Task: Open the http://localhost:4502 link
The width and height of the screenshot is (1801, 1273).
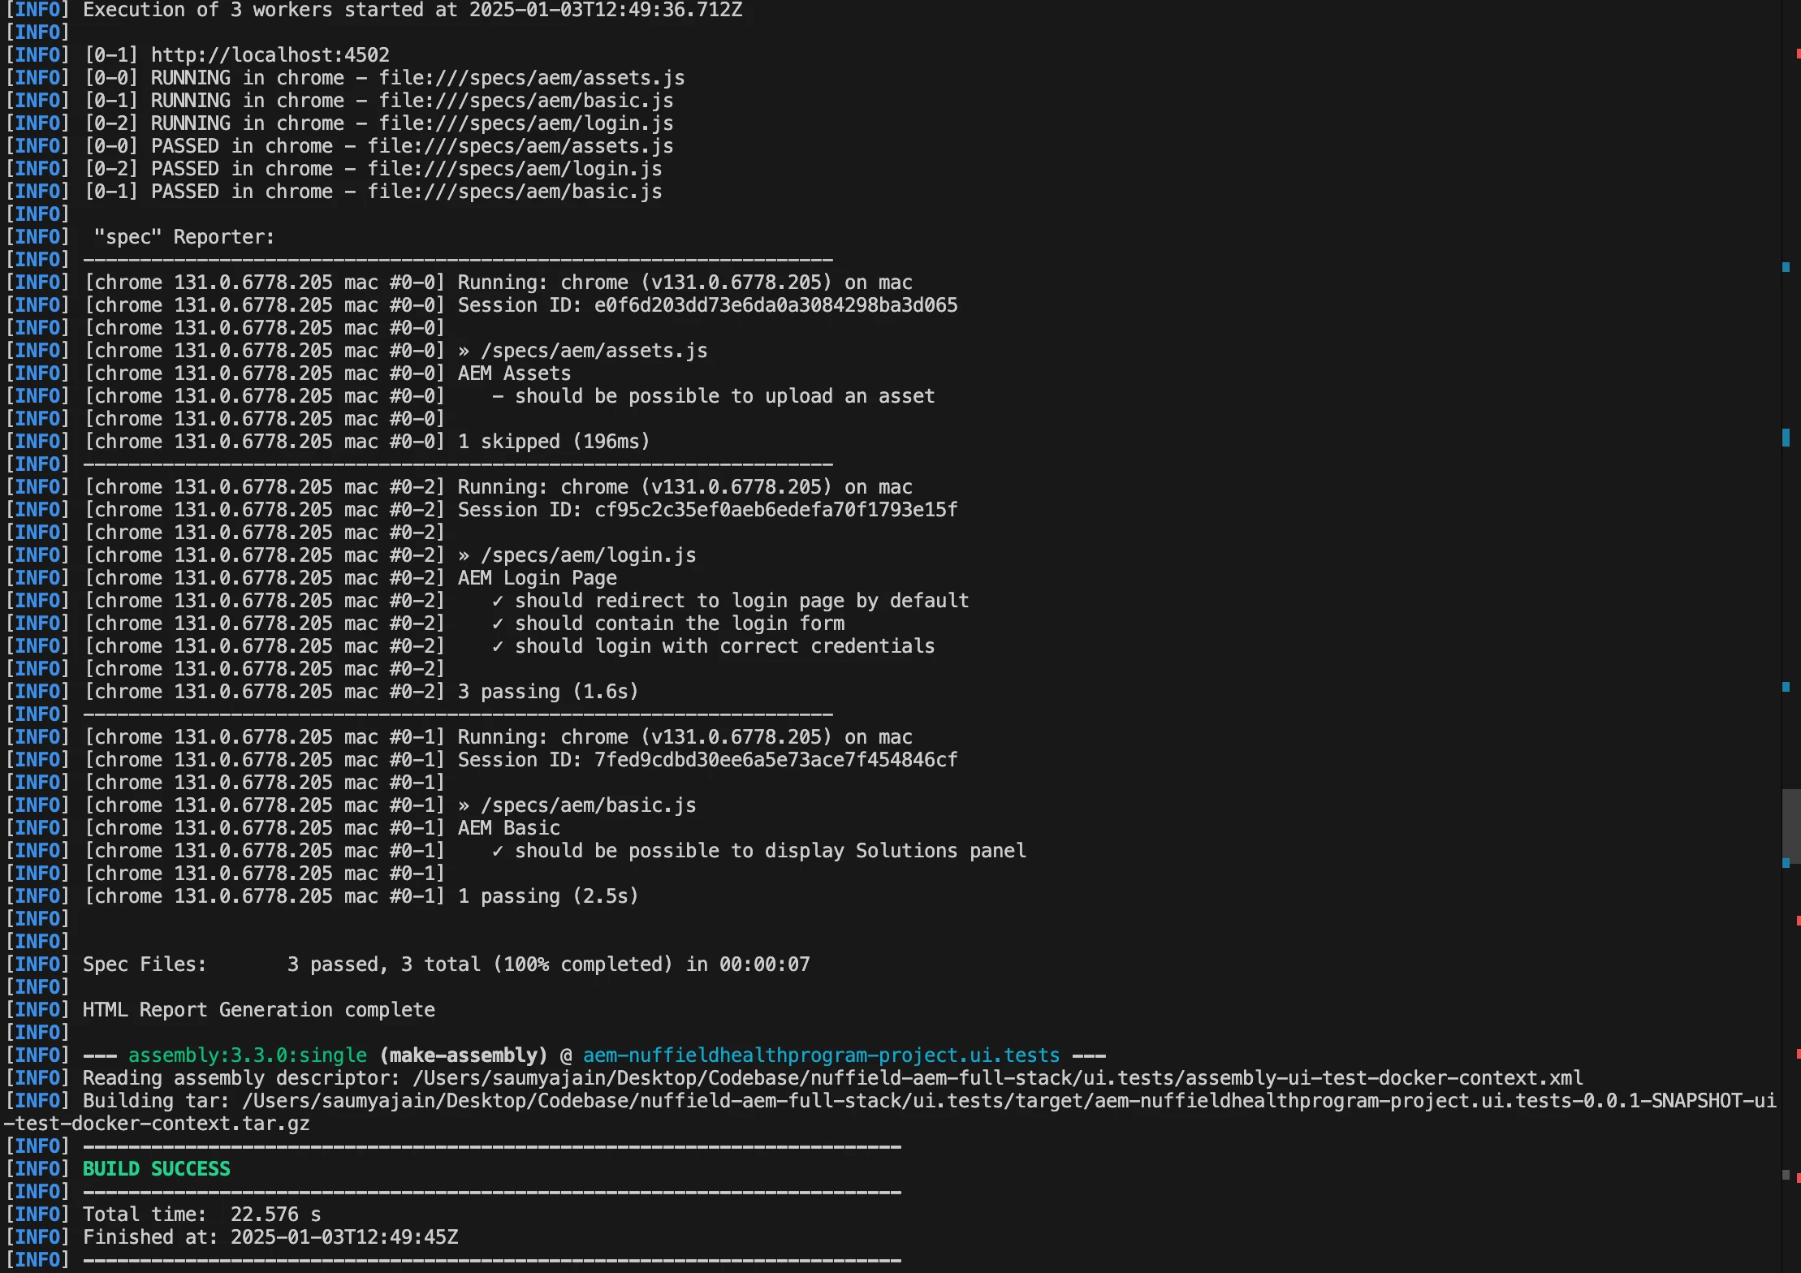Action: coord(270,55)
